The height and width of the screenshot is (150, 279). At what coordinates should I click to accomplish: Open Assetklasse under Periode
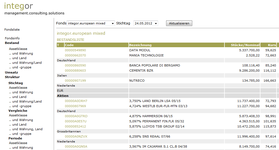click(18, 143)
